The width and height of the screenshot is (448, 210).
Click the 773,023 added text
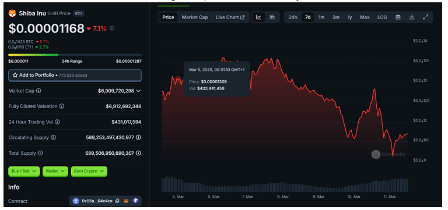point(73,76)
